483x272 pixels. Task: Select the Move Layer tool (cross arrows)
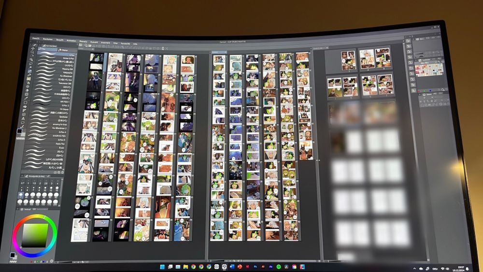click(33, 48)
